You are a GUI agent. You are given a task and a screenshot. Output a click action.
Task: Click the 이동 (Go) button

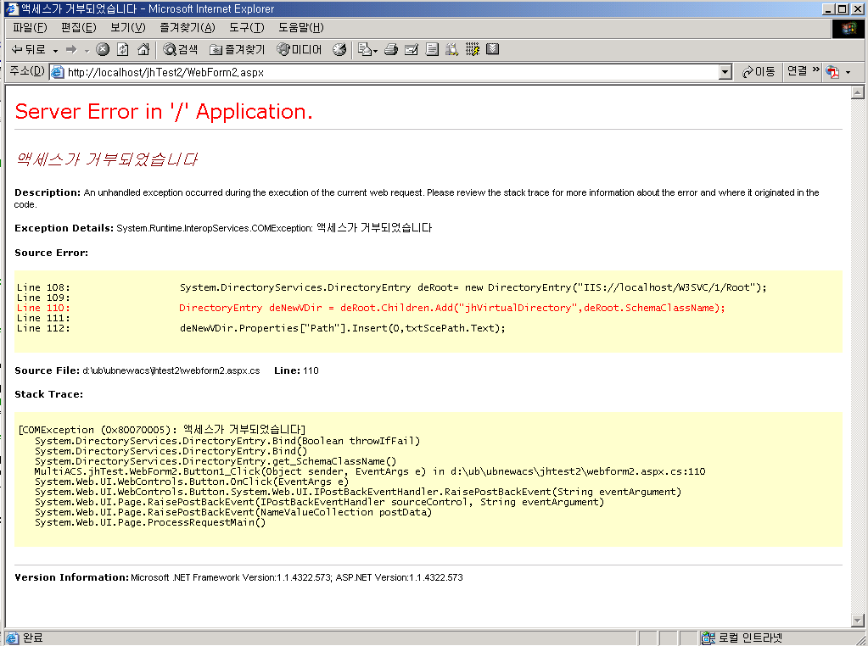tap(759, 72)
